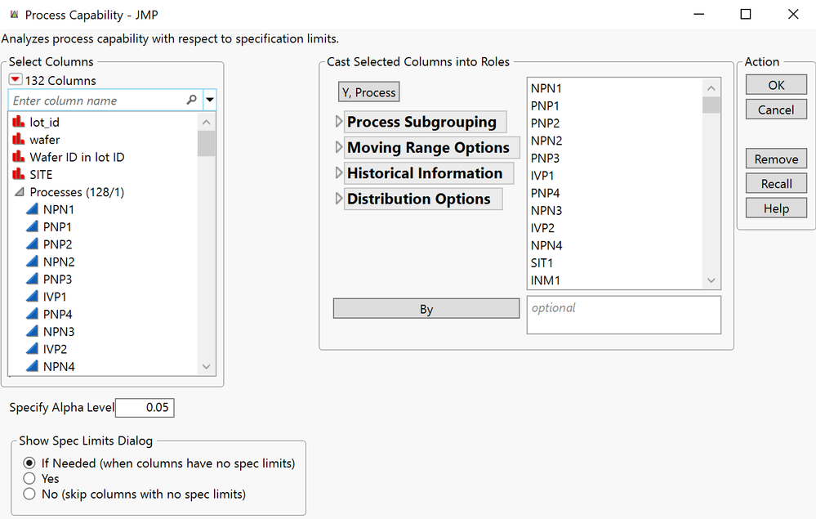Viewport: 816px width, 519px height.
Task: Click the OK button to run the analysis
Action: click(774, 84)
